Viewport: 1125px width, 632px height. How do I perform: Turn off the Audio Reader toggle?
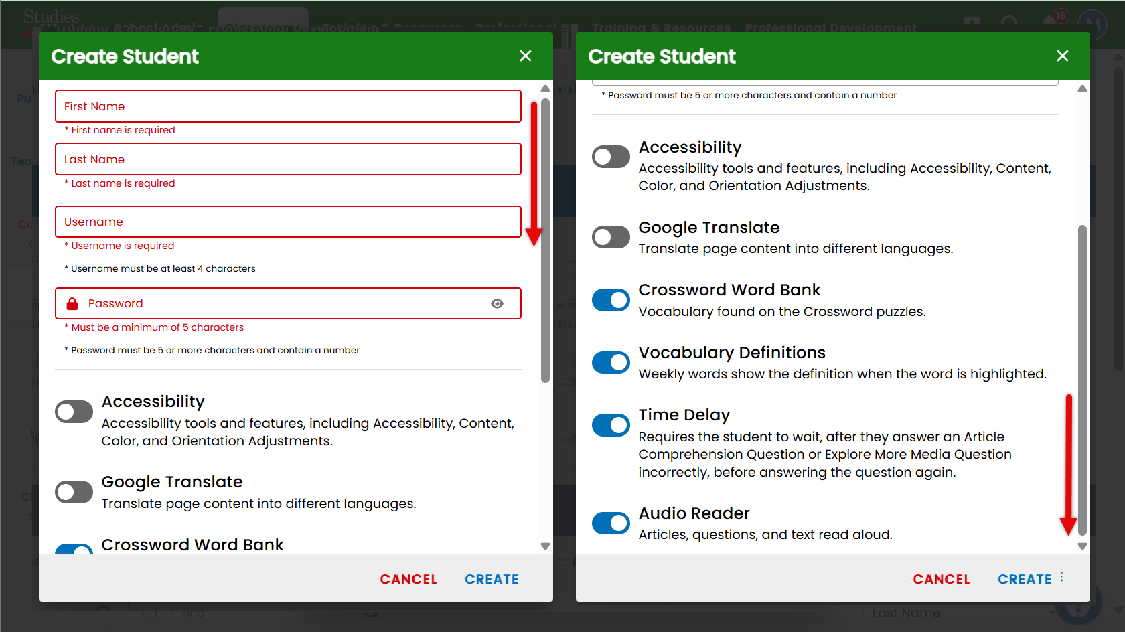[610, 523]
